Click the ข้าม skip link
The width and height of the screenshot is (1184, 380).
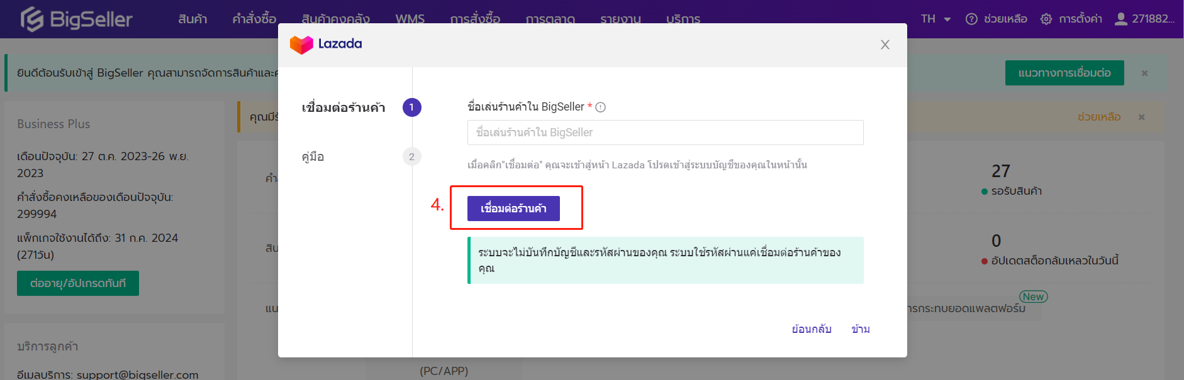[861, 329]
